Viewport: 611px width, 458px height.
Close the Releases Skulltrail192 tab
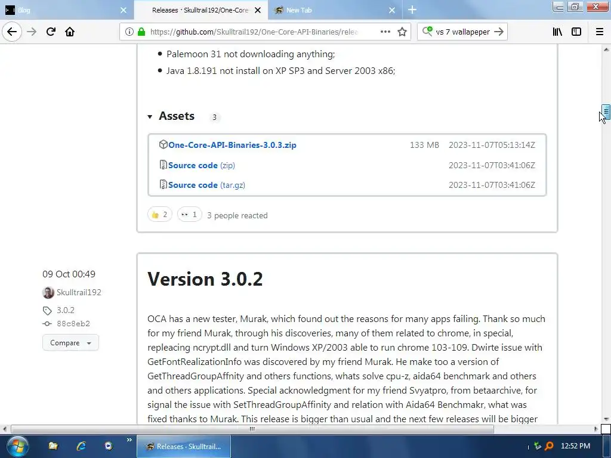pyautogui.click(x=258, y=10)
